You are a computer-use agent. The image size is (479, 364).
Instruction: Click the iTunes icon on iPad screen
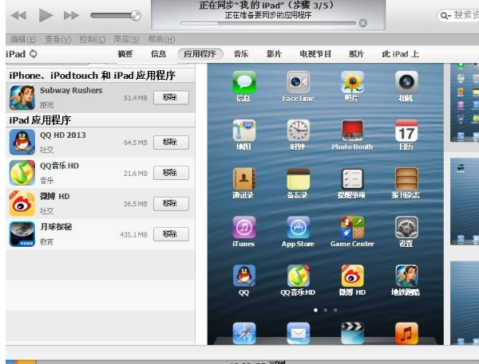click(243, 228)
